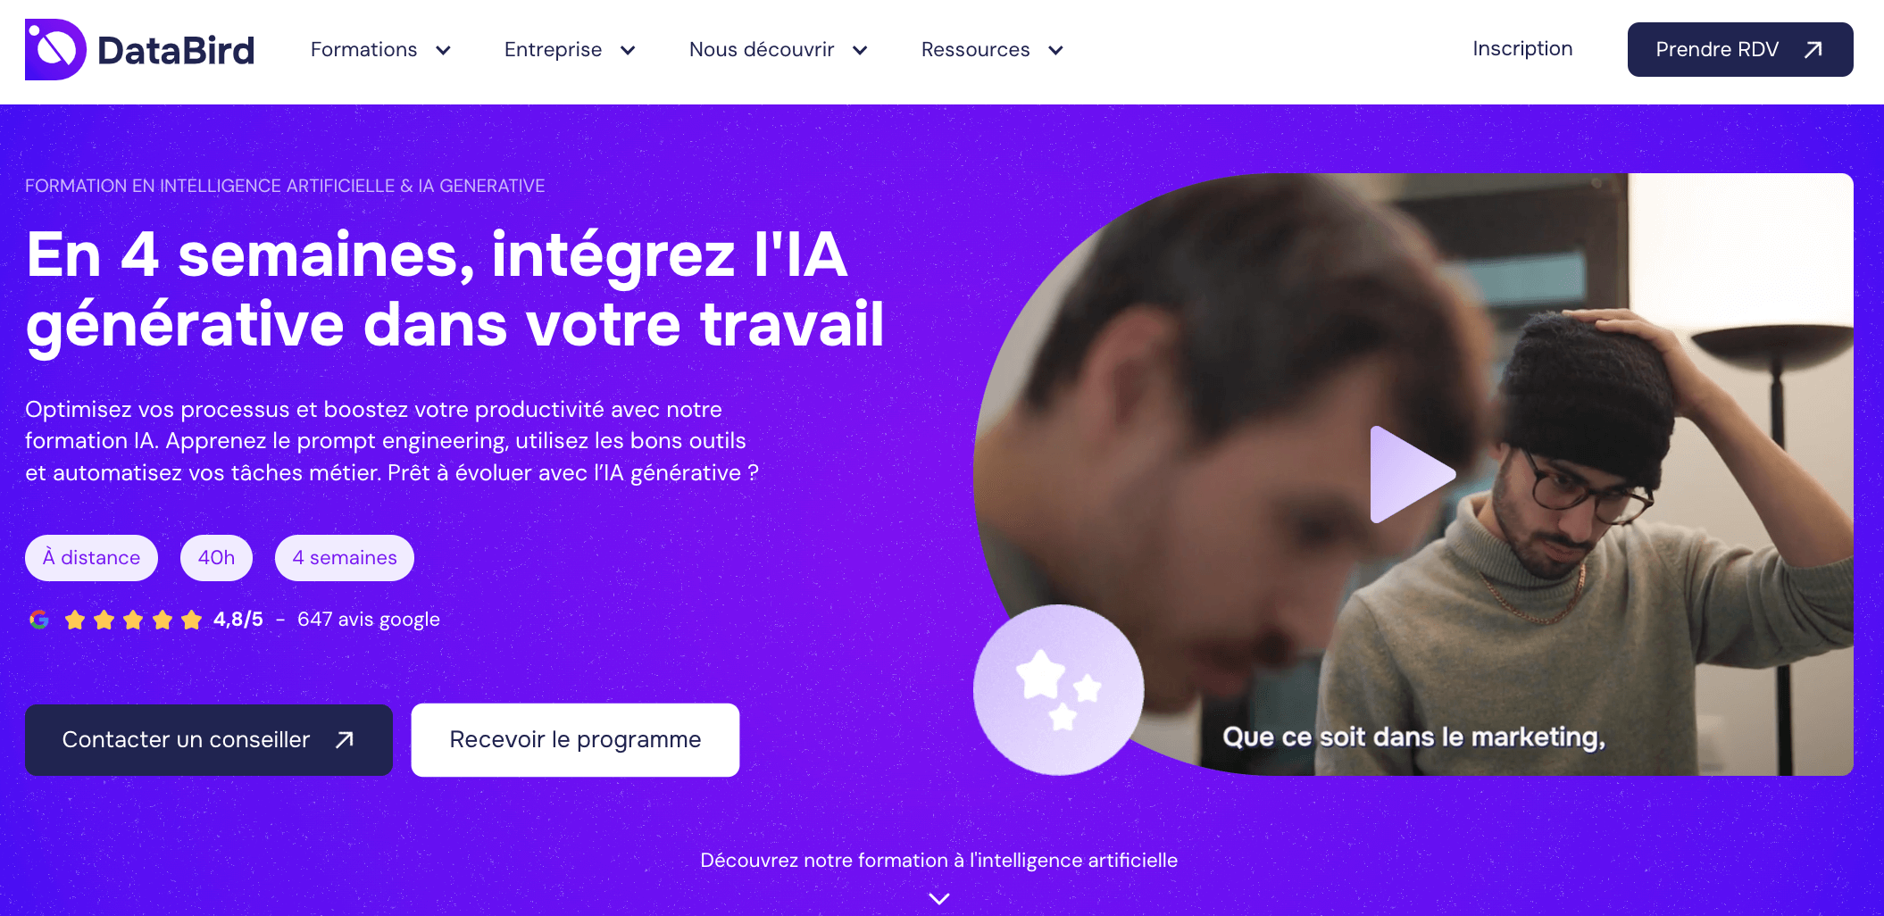Screen dimensions: 1884x916
Task: Click the five yellow rating stars
Action: click(x=133, y=620)
